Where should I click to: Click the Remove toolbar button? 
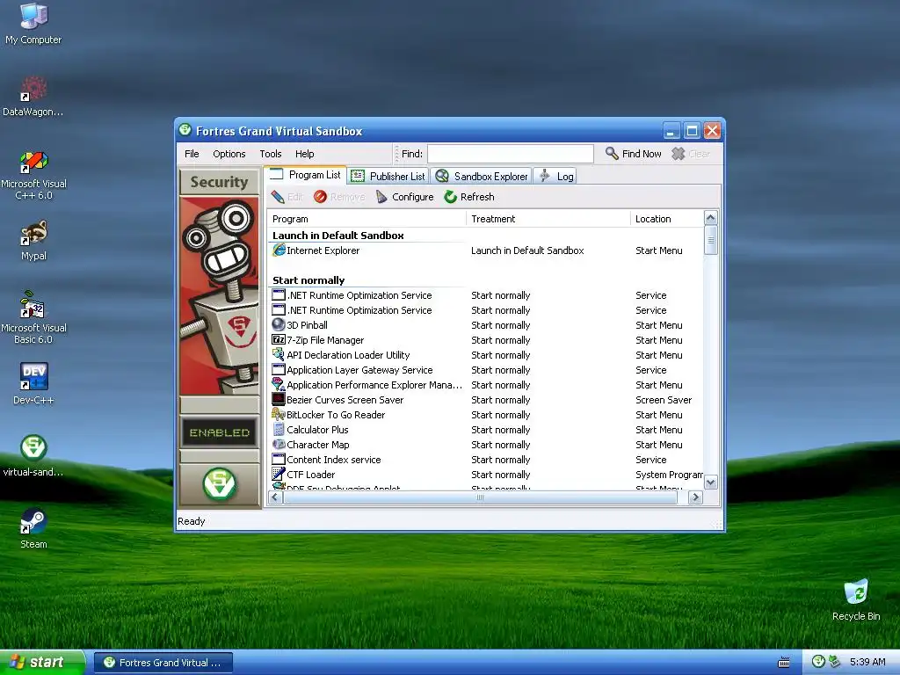tap(339, 197)
